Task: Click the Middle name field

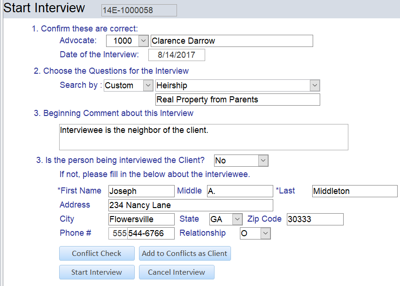Action: (239, 191)
